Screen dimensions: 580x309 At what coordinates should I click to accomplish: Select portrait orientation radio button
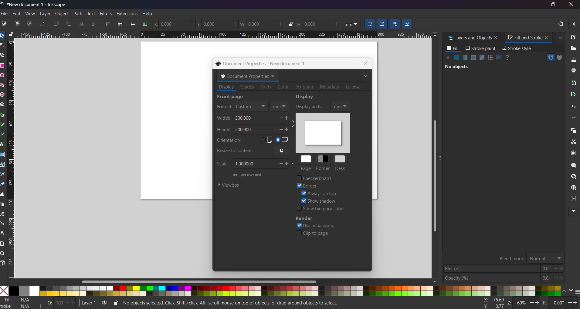click(263, 140)
